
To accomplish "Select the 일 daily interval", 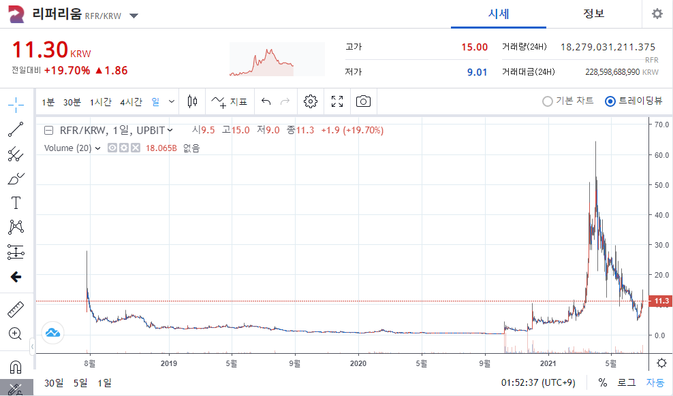I will [x=155, y=101].
